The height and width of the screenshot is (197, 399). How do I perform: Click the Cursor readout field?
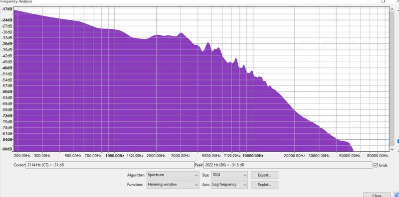[x=110, y=165]
